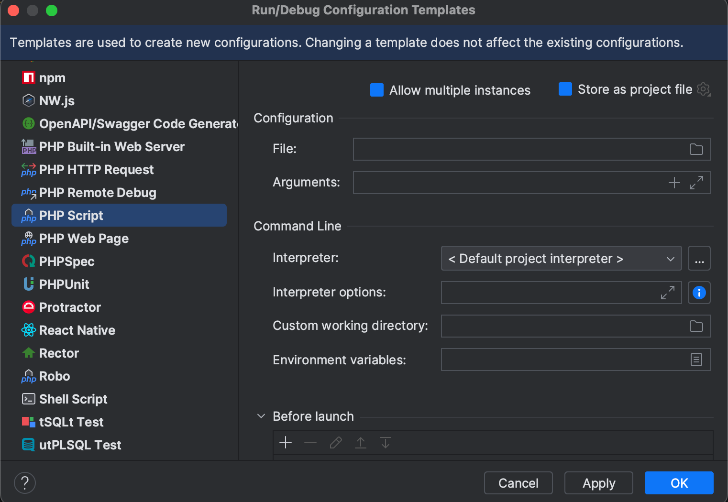Toggle the Allow multiple instances checkbox on
Image resolution: width=728 pixels, height=502 pixels.
pos(377,90)
